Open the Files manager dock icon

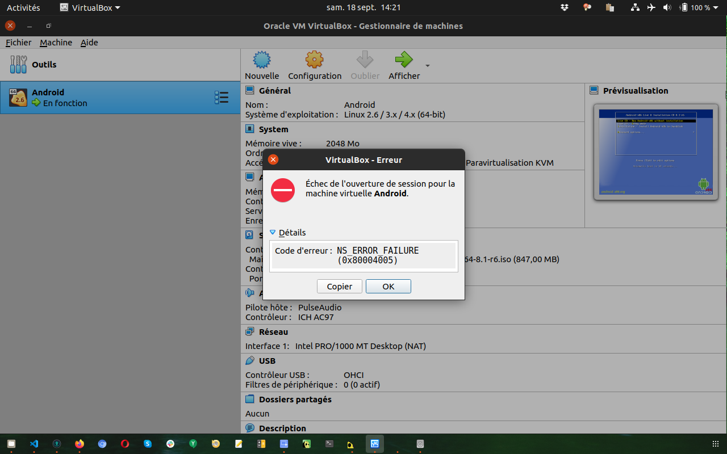click(x=11, y=444)
